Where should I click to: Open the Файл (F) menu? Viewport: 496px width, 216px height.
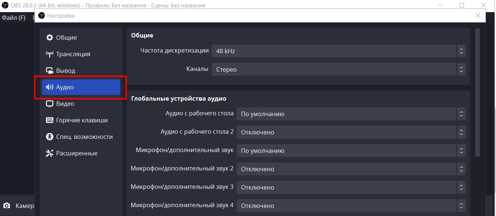coord(14,18)
